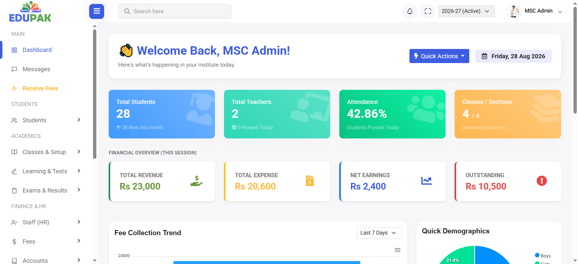Click the Total Revenue hand-money icon
578x264 pixels.
pyautogui.click(x=196, y=181)
